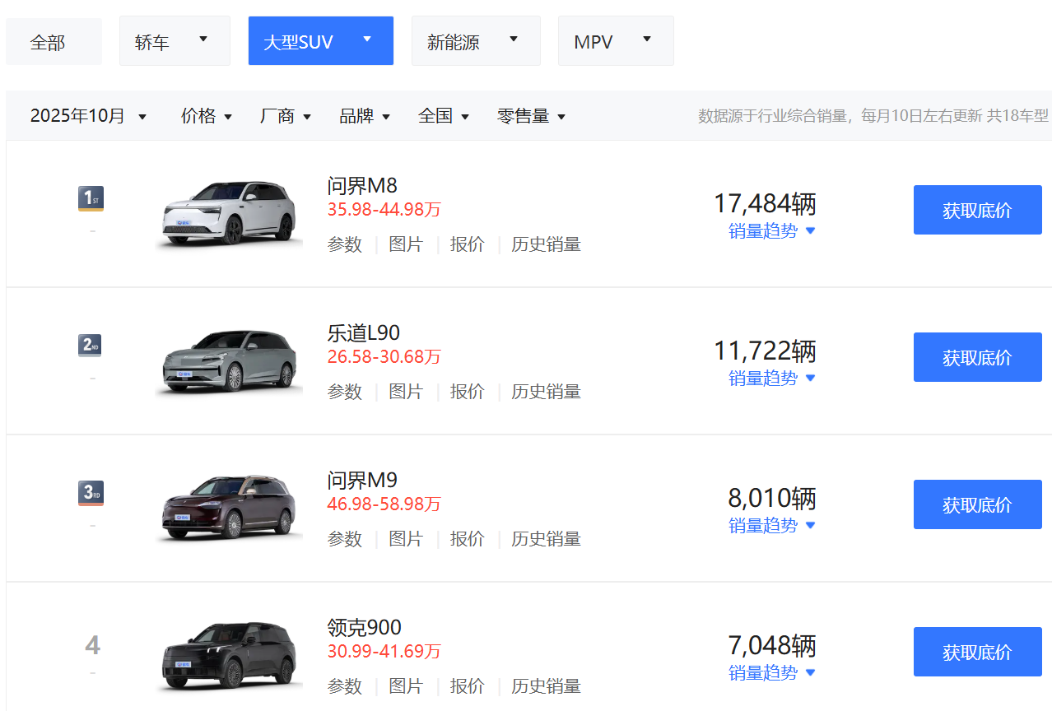Click 获取底价 button for 问界M9
Viewport: 1052px width, 711px height.
tap(977, 504)
